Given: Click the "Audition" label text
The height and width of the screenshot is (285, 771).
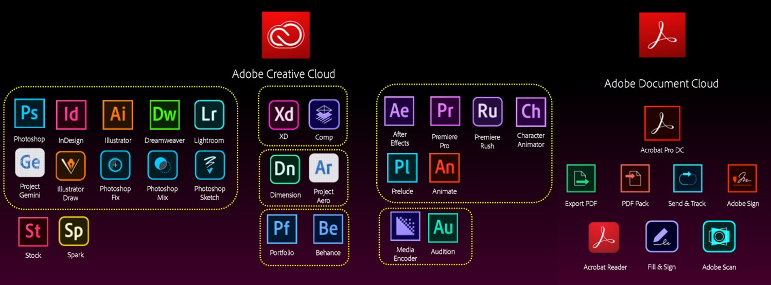Looking at the screenshot, I should pyautogui.click(x=443, y=252).
